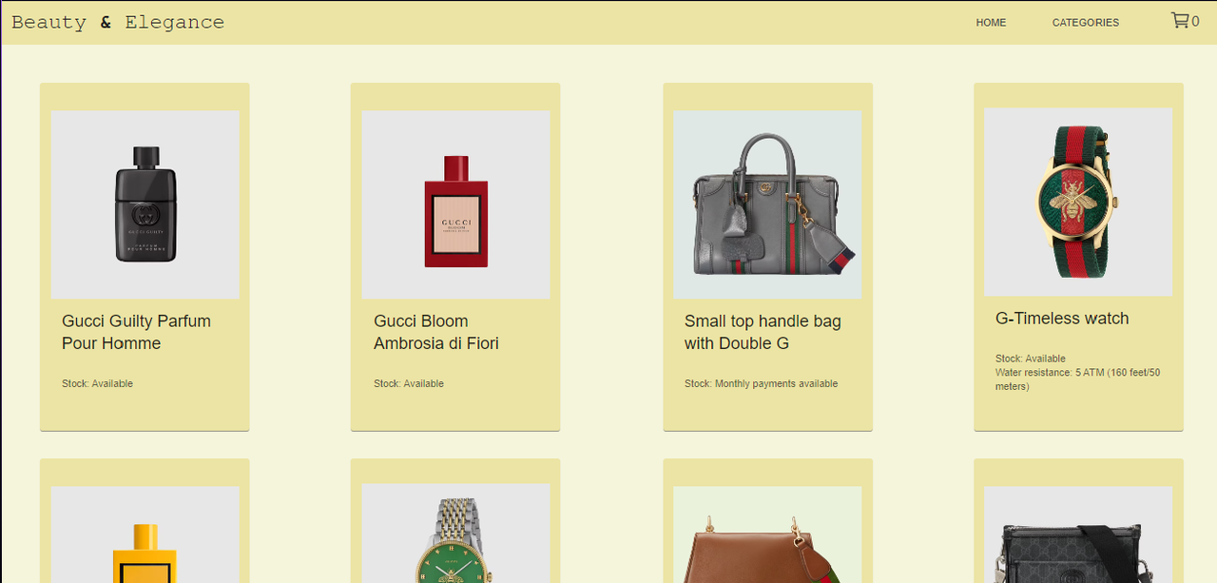Image resolution: width=1217 pixels, height=583 pixels.
Task: View the grey top handle bag image
Action: [x=767, y=204]
